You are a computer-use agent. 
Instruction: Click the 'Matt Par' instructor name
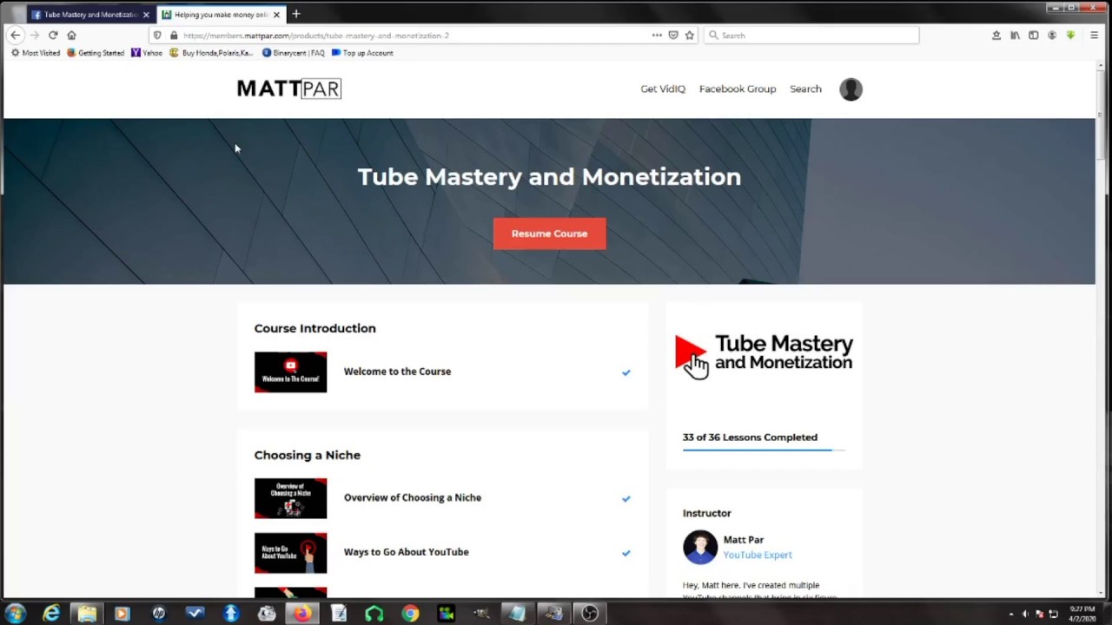tap(744, 540)
